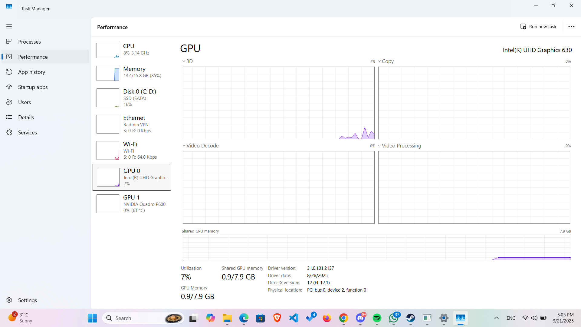Open the Copy engine dropdown
The image size is (581, 327).
tap(386, 61)
